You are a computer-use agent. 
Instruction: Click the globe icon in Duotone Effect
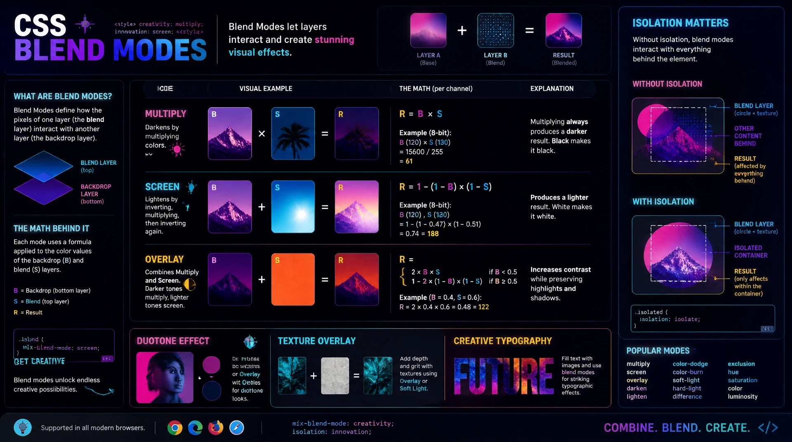[250, 342]
